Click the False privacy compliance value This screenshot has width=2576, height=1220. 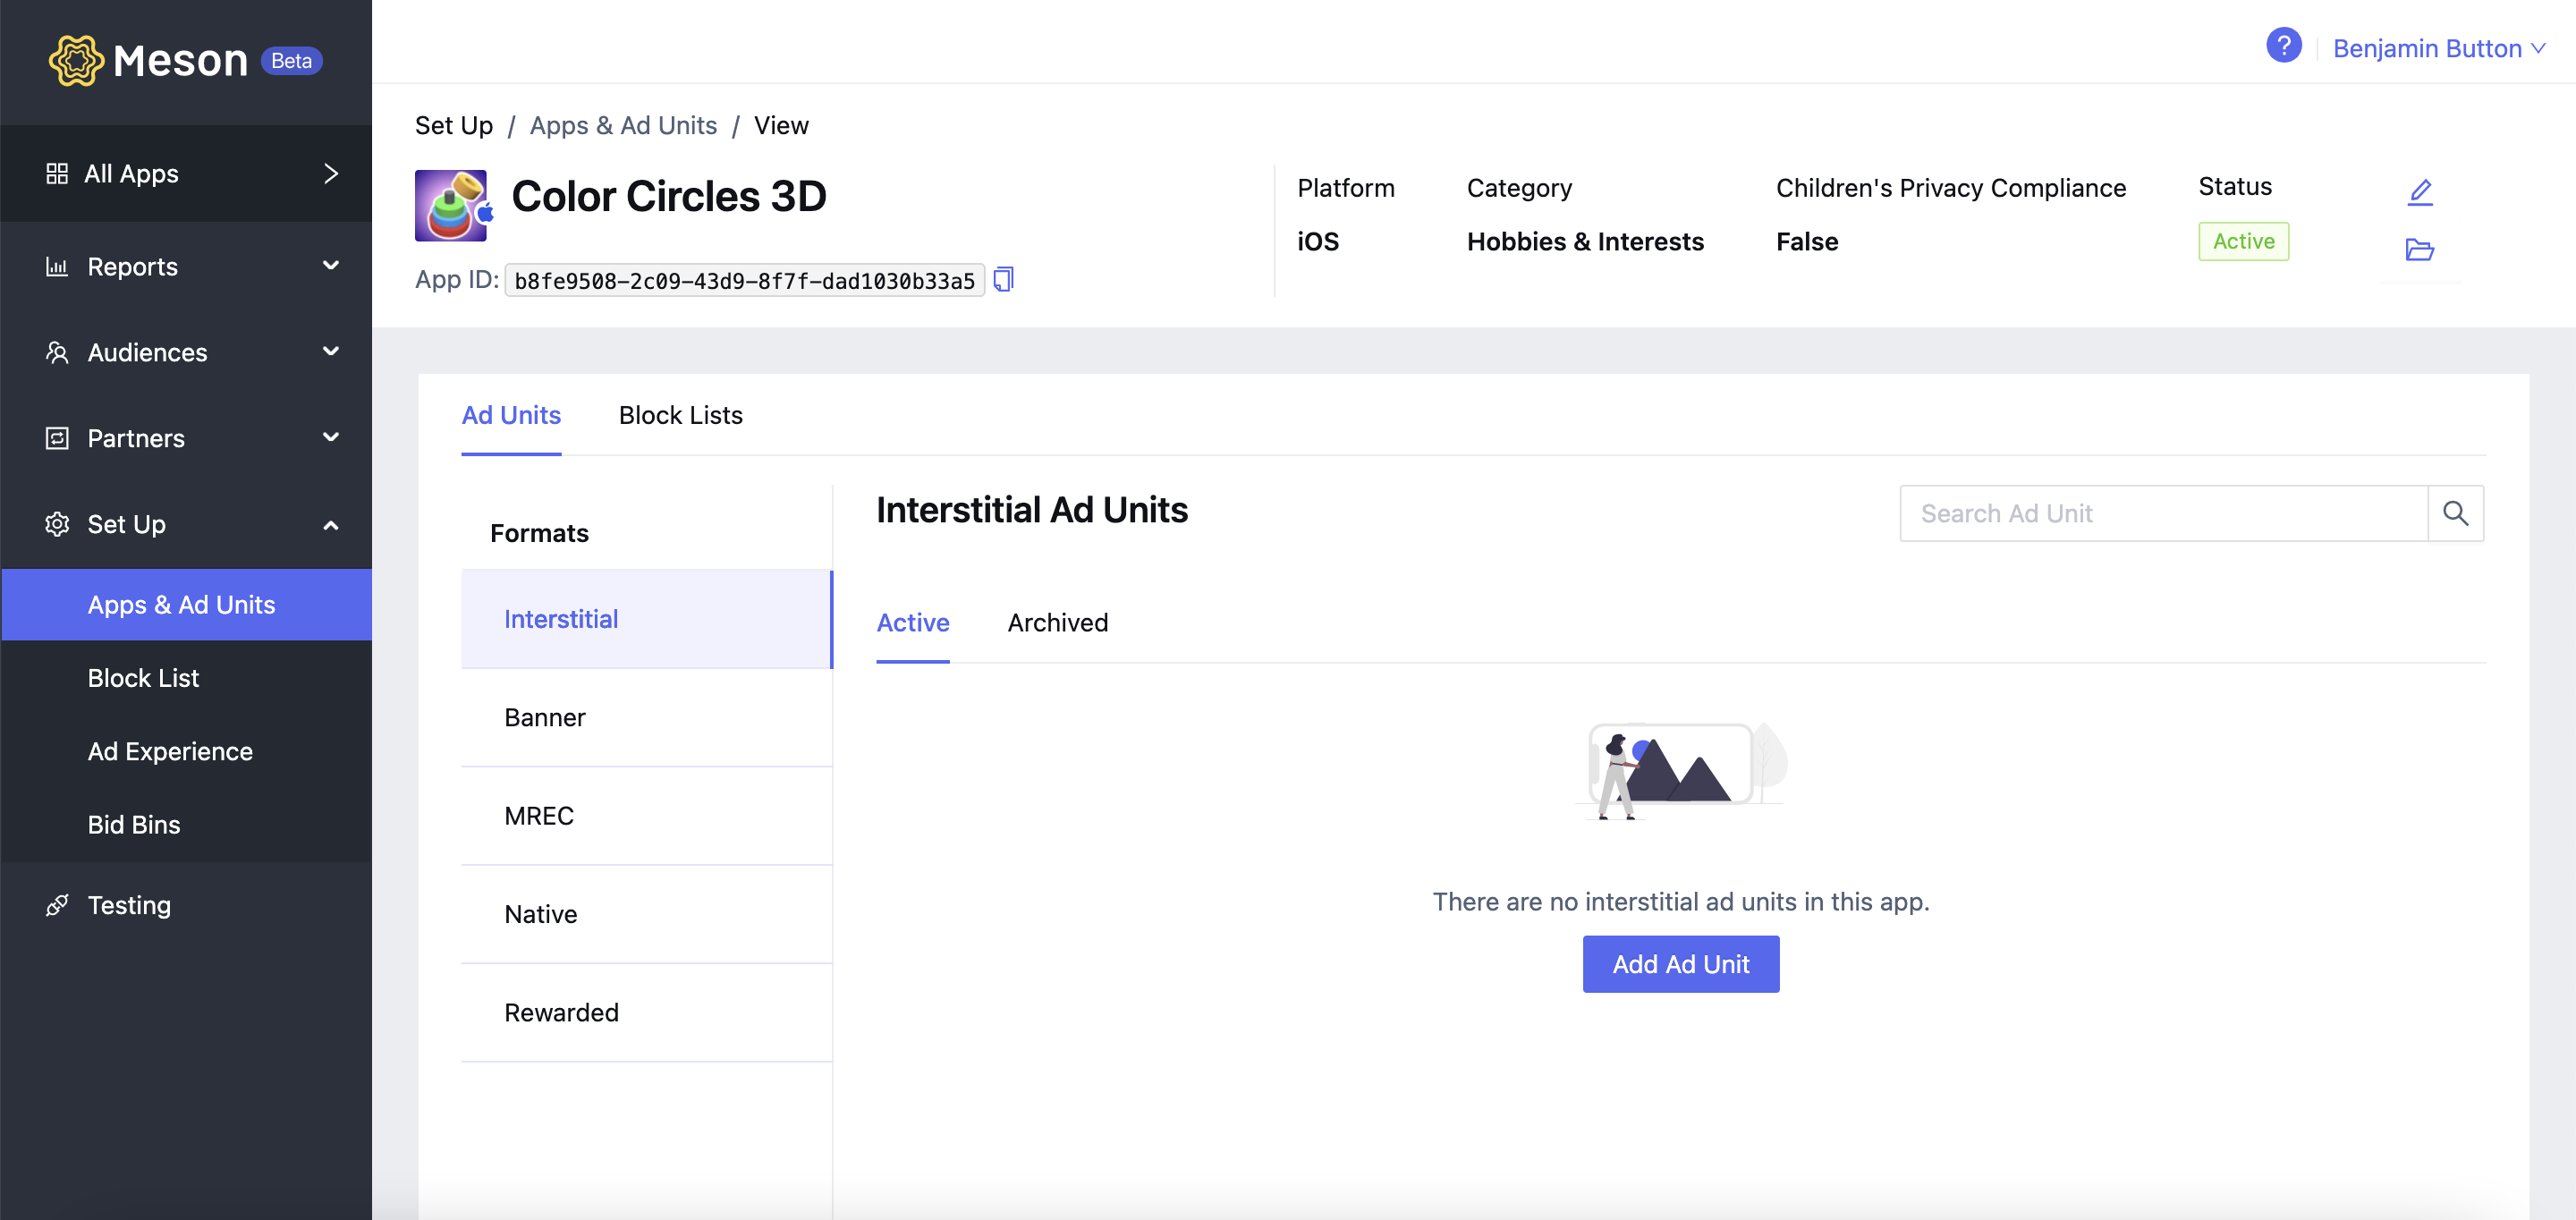tap(1806, 241)
